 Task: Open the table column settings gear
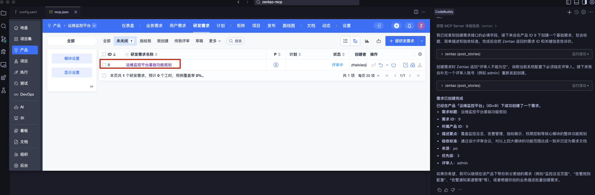[x=420, y=54]
